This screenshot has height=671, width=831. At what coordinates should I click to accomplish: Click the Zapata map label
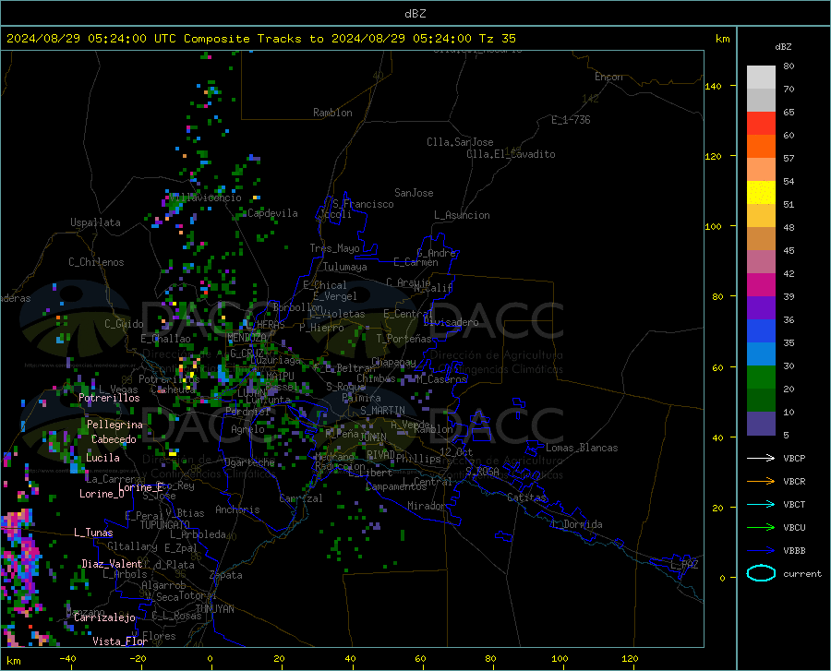pos(226,575)
